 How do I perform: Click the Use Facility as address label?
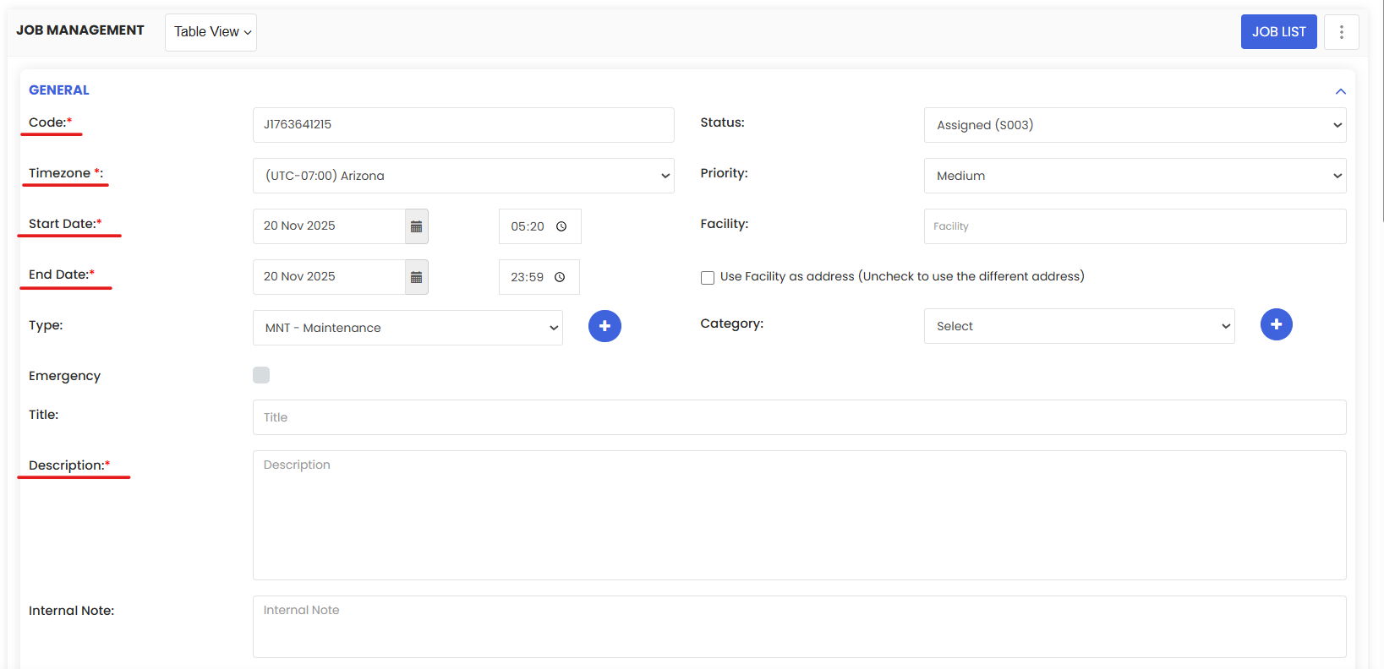(902, 276)
